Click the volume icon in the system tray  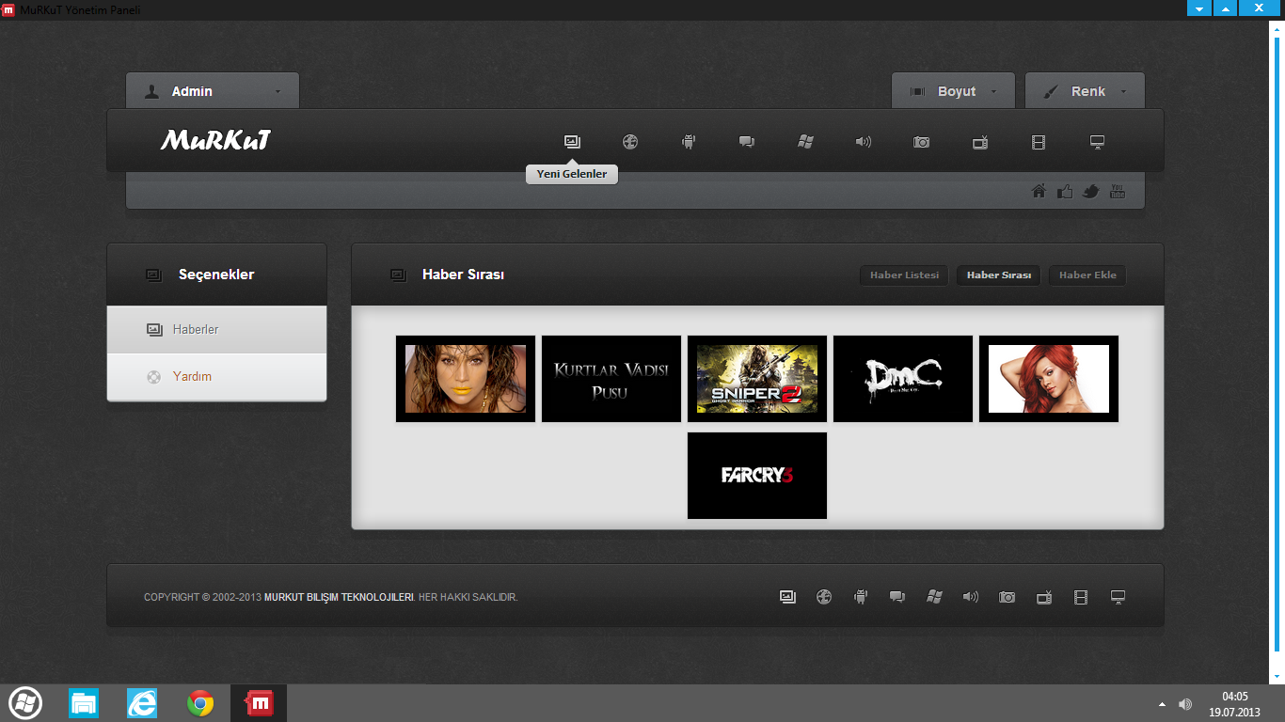(x=1185, y=704)
